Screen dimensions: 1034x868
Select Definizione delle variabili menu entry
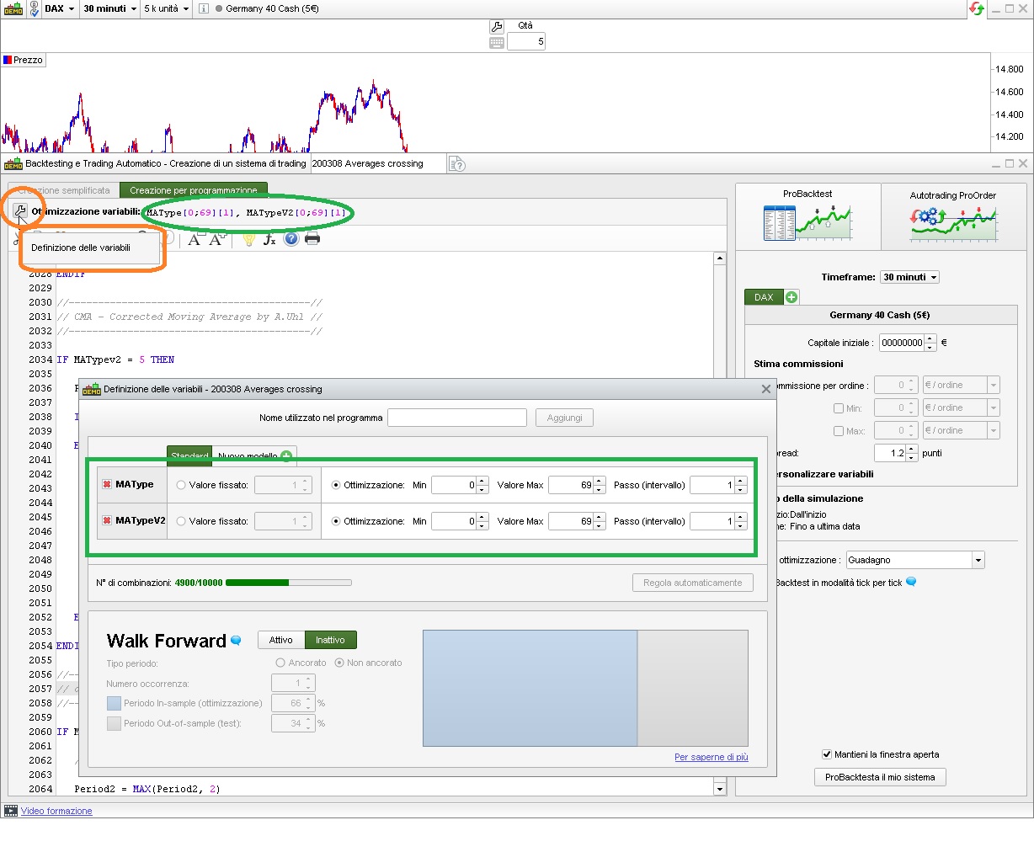tap(81, 248)
